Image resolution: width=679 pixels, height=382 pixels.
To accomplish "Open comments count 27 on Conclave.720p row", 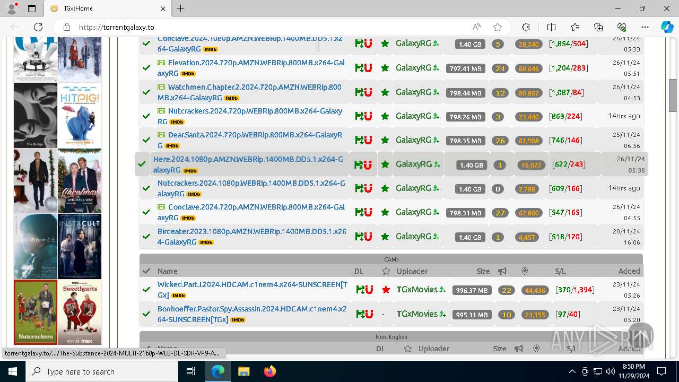I will [x=500, y=213].
